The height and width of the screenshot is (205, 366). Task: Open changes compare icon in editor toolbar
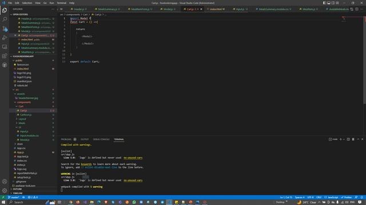tap(352, 9)
